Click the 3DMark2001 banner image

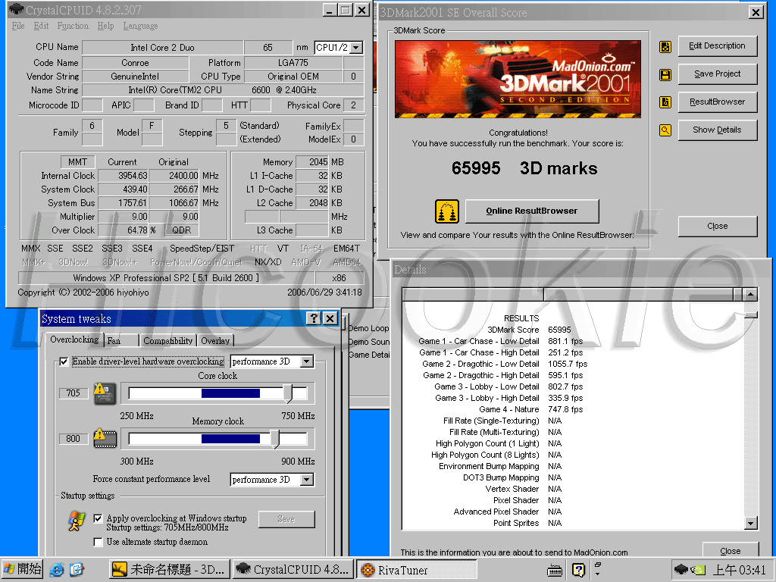(x=518, y=79)
